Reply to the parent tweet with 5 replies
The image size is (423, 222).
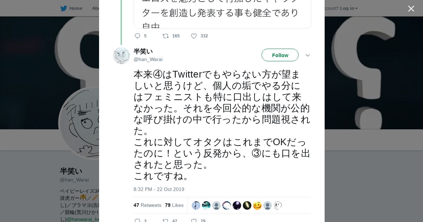point(137,36)
